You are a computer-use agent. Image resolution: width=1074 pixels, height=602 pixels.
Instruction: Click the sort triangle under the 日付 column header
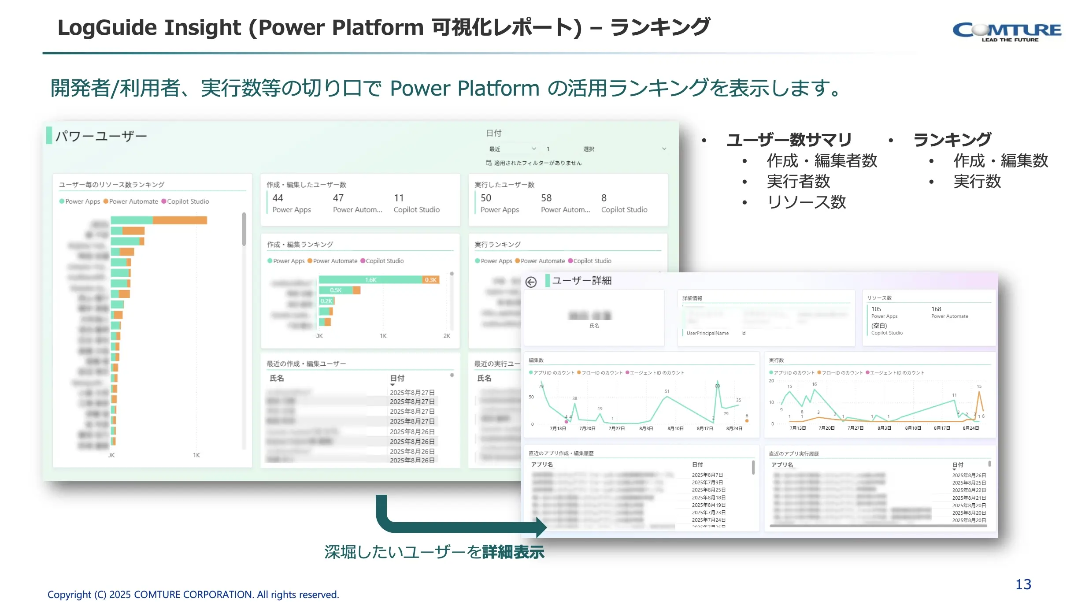pos(393,385)
